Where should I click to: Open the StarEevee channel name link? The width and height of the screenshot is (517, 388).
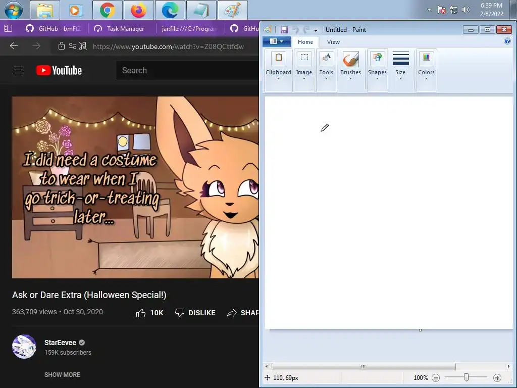pos(61,343)
